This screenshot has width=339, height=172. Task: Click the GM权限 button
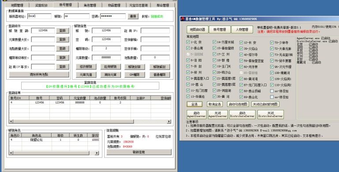point(135,75)
